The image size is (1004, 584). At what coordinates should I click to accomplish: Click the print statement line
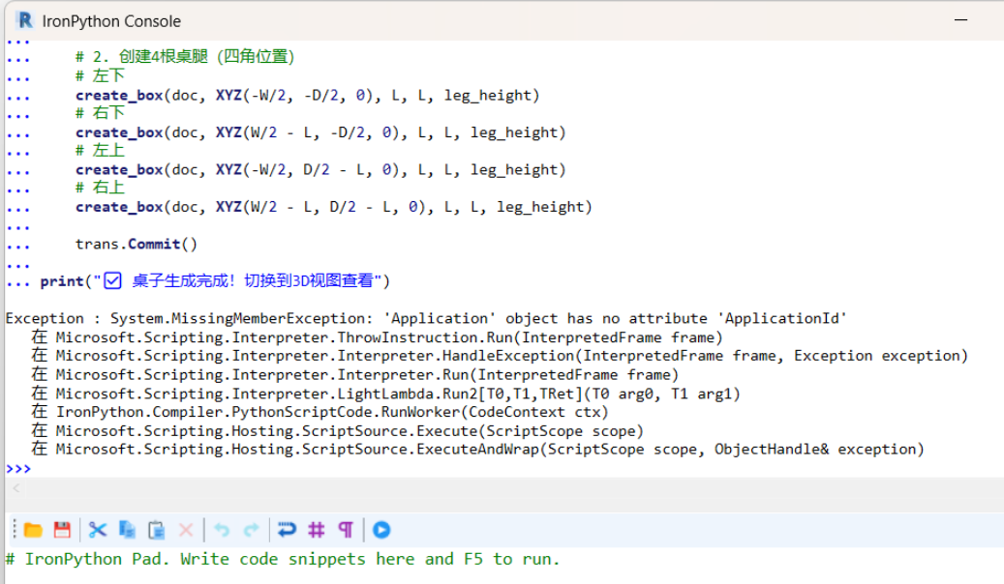pos(215,280)
